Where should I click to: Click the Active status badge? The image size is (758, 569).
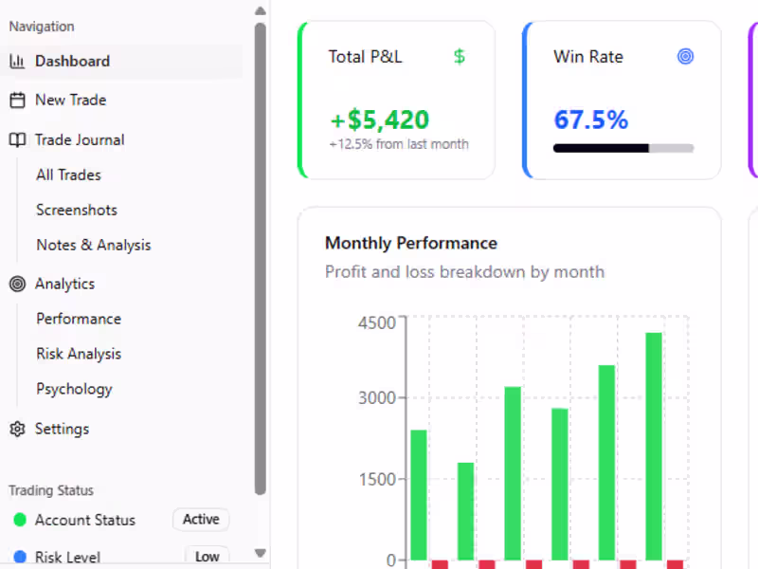pyautogui.click(x=201, y=519)
